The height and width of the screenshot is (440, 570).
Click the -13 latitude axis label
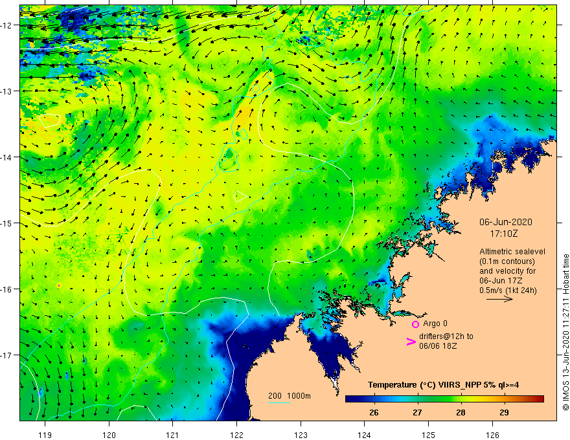click(7, 91)
